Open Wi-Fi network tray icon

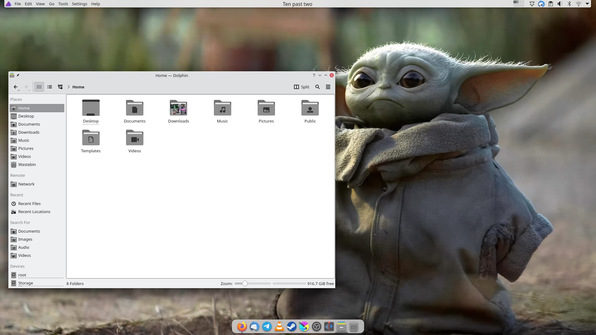pos(578,4)
